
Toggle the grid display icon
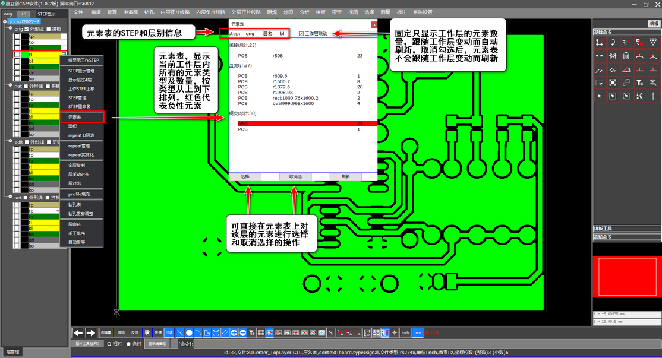tap(261, 332)
